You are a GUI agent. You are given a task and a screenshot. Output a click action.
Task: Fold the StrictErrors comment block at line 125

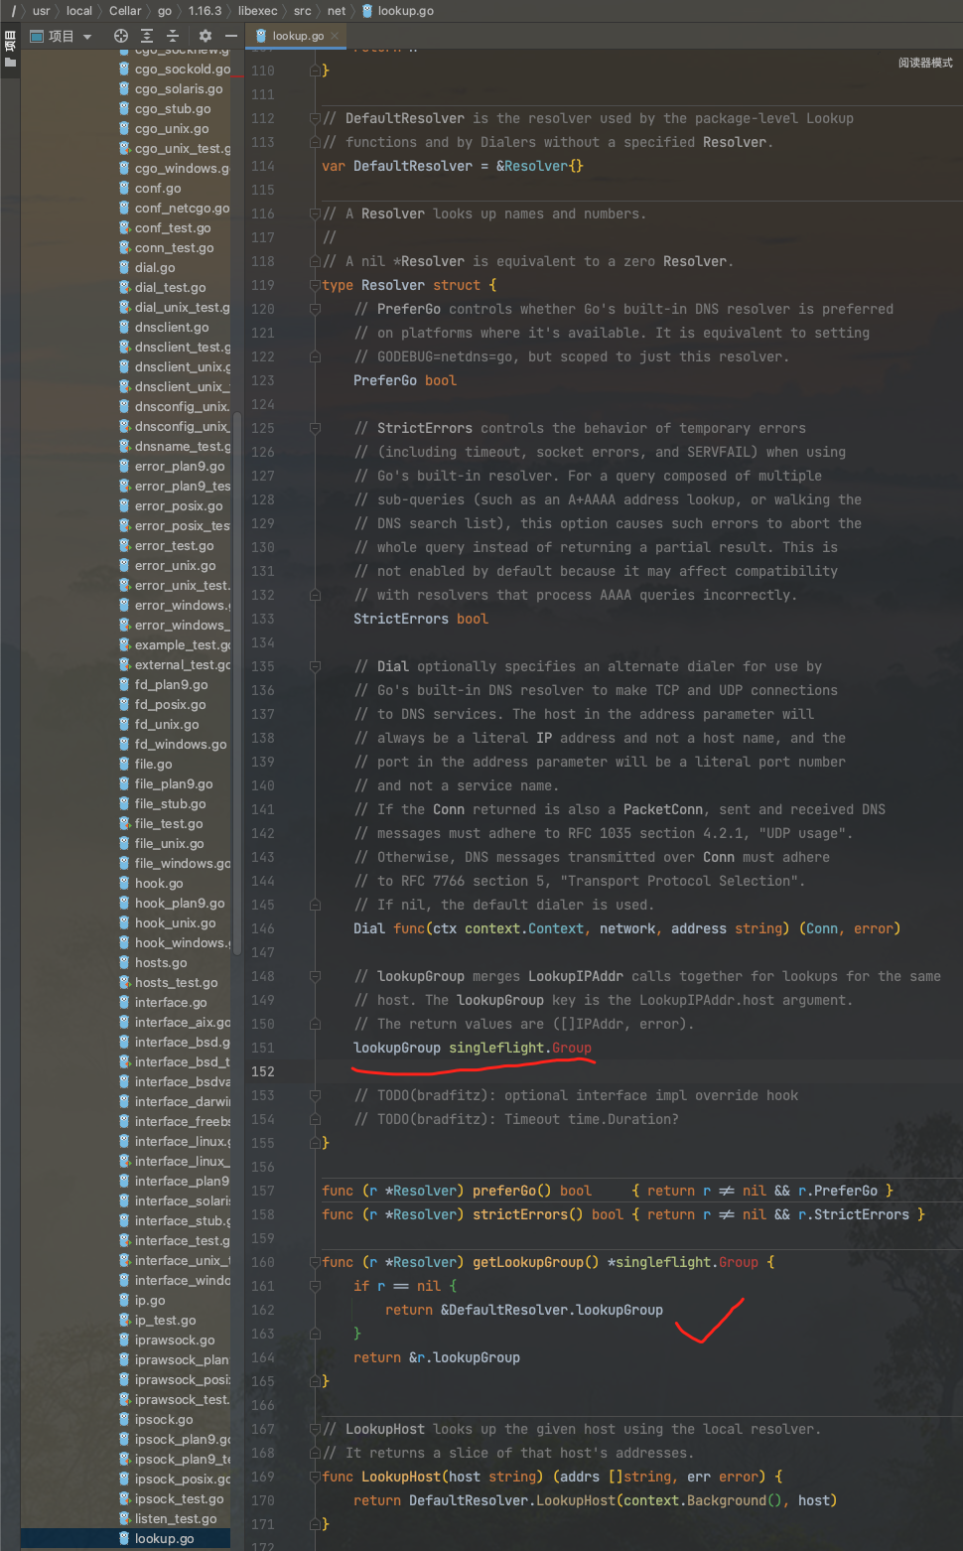(x=315, y=428)
